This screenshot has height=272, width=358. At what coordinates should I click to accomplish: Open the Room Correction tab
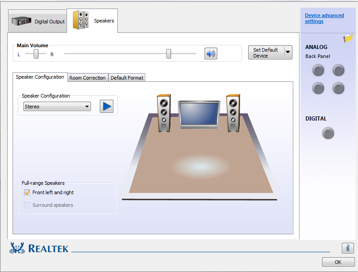(87, 78)
